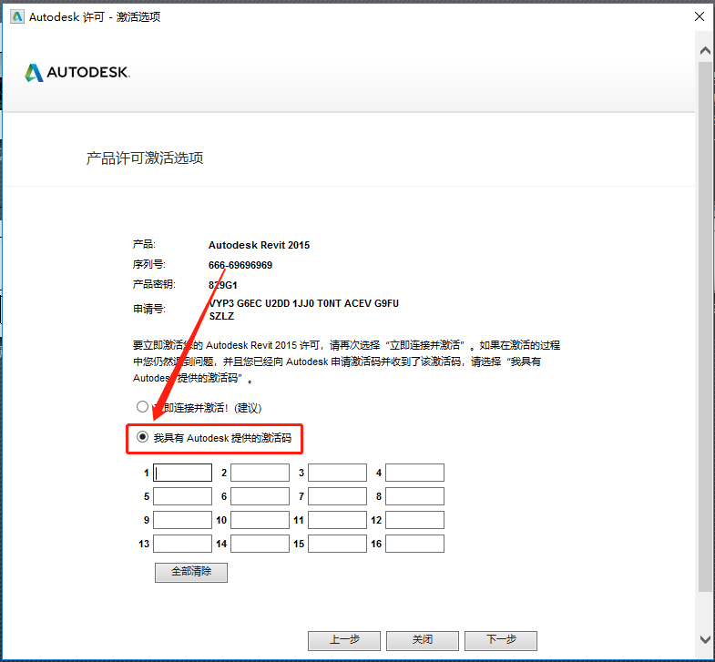Image resolution: width=715 pixels, height=662 pixels.
Task: Close the Autodesk licensing window
Action: click(x=699, y=17)
